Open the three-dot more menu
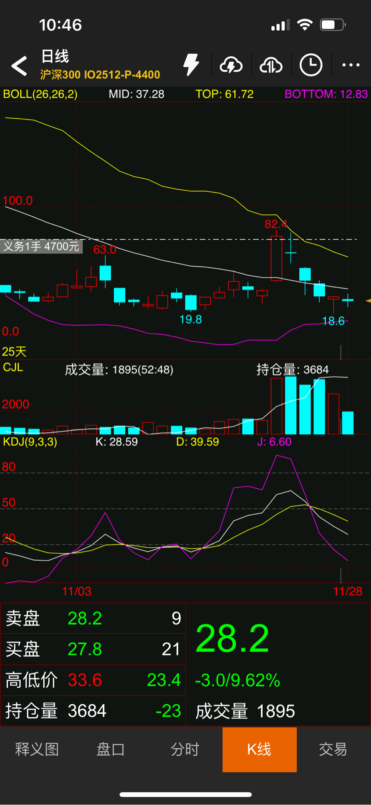Image resolution: width=371 pixels, height=805 pixels. 351,65
